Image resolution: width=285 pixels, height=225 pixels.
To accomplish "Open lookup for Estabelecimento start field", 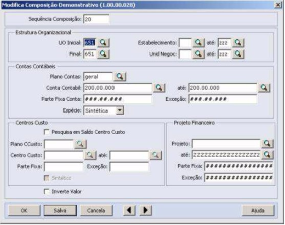I will tap(198, 43).
